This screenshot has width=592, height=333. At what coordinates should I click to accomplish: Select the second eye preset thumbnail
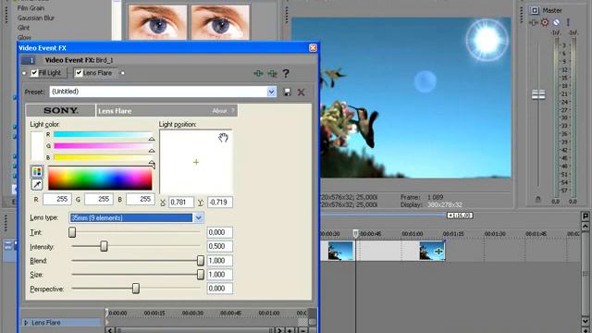pos(220,22)
